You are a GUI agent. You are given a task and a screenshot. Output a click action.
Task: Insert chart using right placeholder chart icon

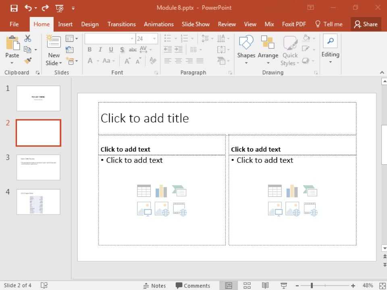pos(292,191)
